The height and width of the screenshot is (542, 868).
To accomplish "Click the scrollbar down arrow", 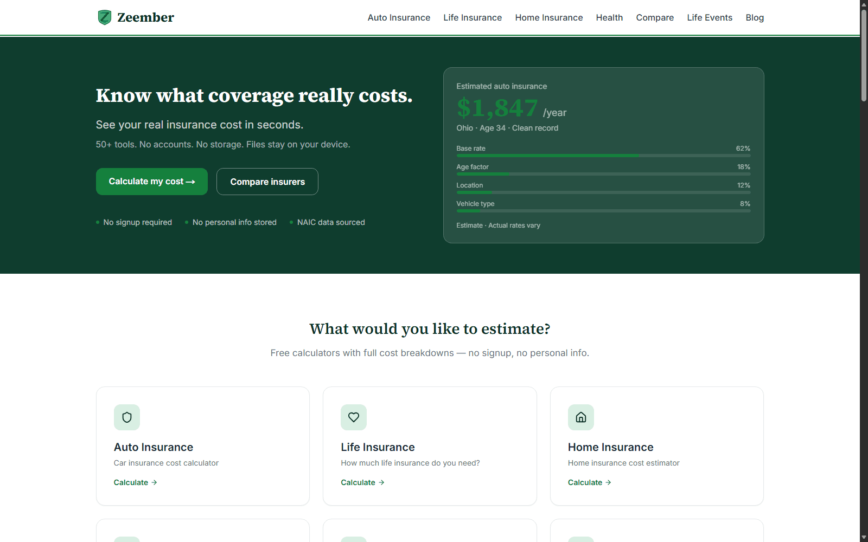I will pos(864,538).
